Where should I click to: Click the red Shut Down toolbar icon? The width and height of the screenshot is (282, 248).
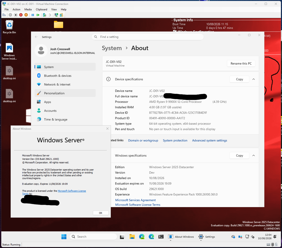21,15
